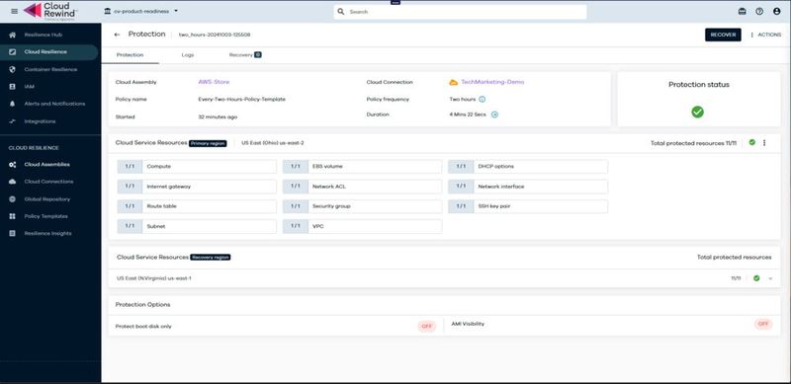Select the Route table resource tile
The height and width of the screenshot is (384, 791).
[197, 206]
